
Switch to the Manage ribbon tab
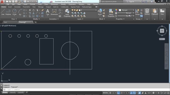[41, 7]
